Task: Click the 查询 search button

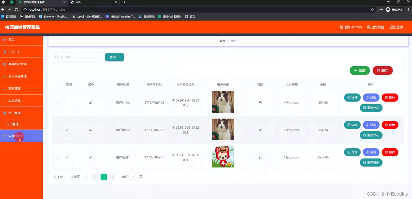Action: 114,57
